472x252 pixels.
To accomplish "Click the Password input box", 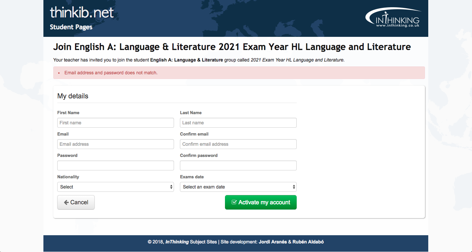I will (115, 165).
